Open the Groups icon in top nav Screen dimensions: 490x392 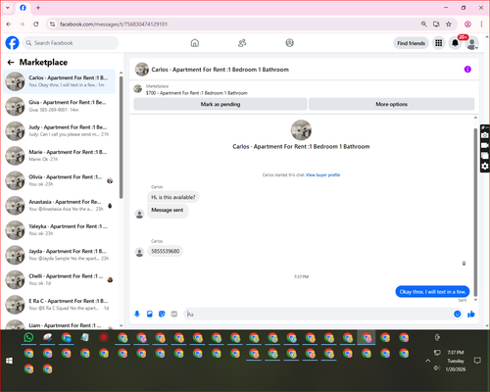click(x=289, y=43)
